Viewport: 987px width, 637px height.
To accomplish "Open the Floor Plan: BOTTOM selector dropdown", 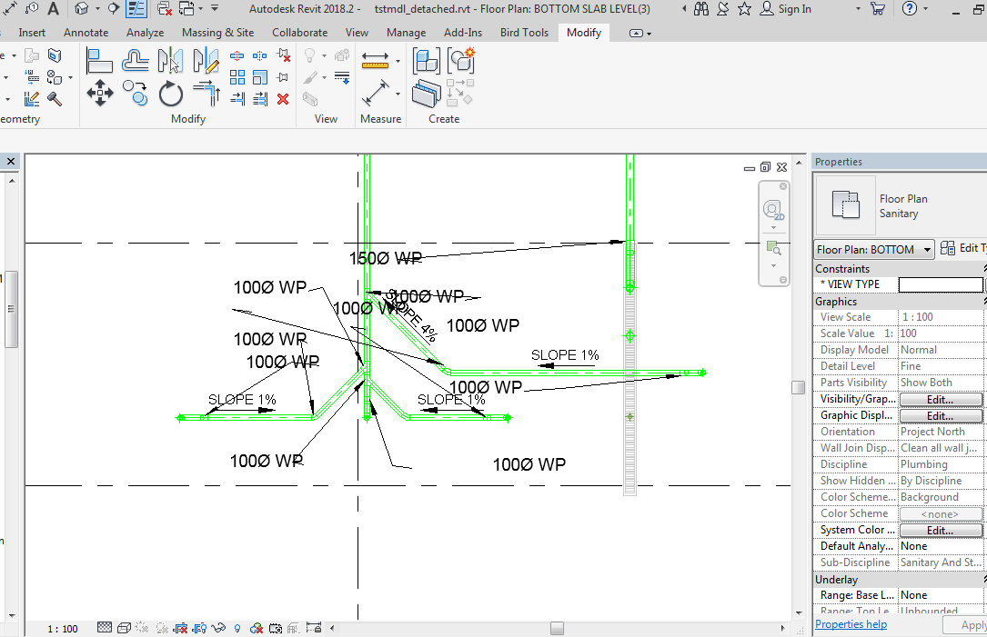I will tap(929, 248).
